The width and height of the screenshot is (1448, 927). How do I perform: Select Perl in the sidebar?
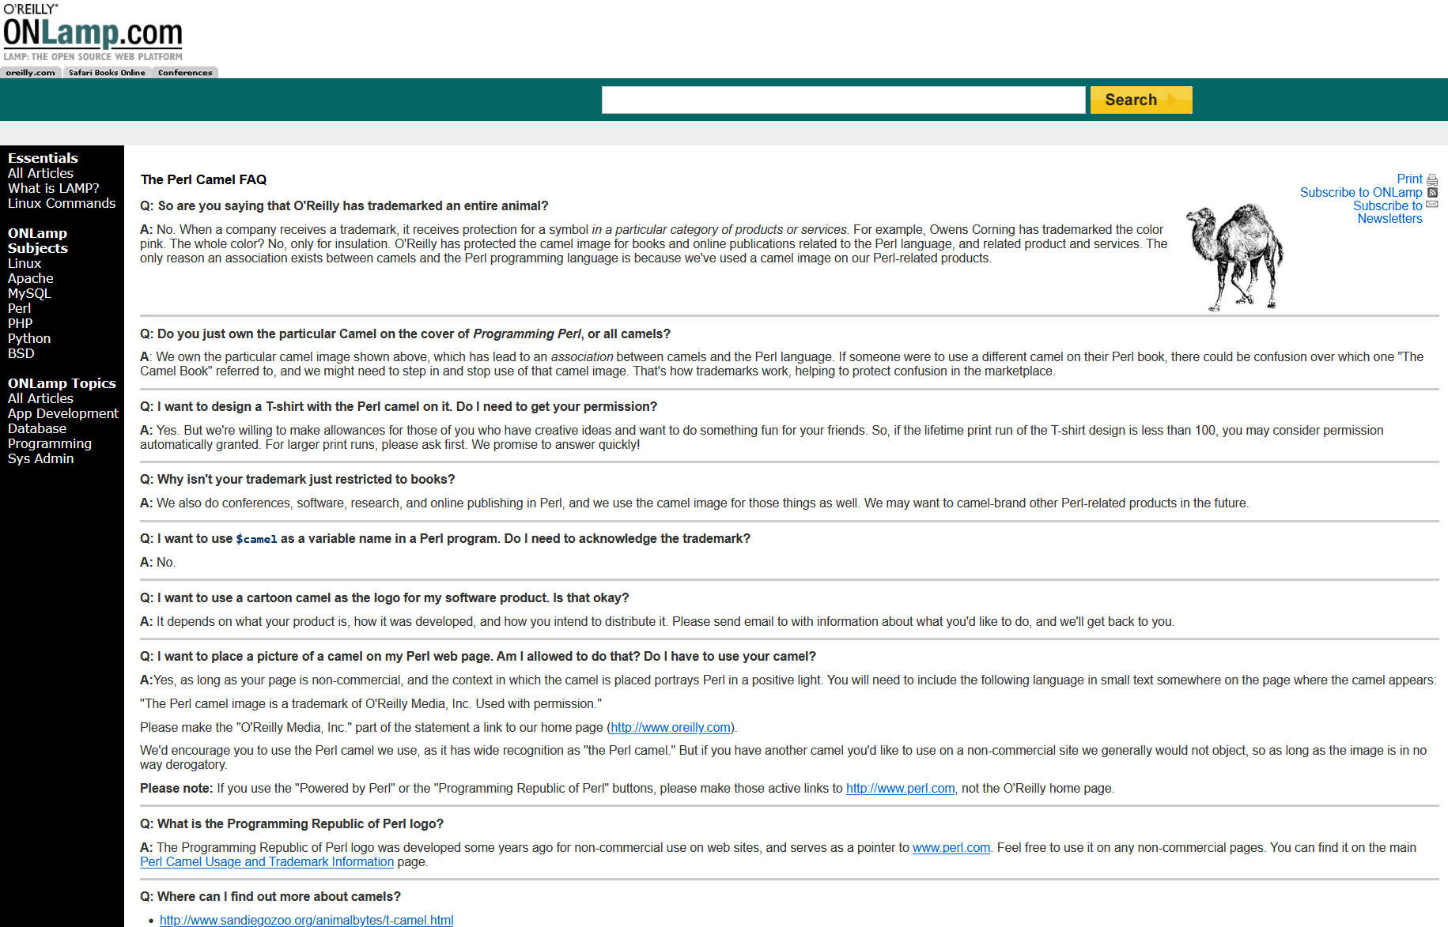coord(19,308)
